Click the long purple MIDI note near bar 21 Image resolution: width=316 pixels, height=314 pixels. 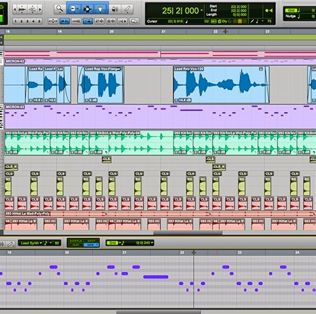[156, 277]
